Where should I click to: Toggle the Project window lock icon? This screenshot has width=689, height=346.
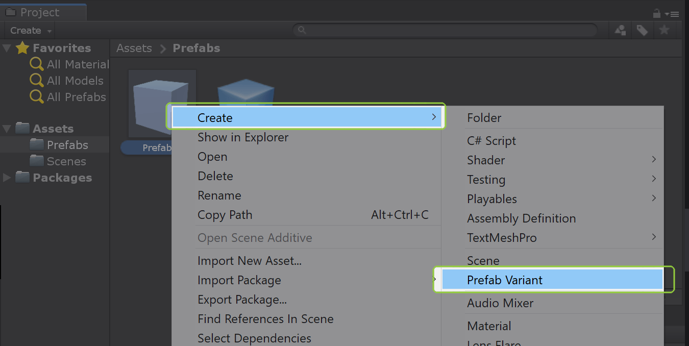[x=657, y=14]
